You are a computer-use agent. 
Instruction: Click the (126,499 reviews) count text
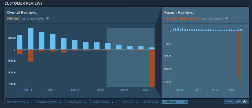(x=212, y=19)
